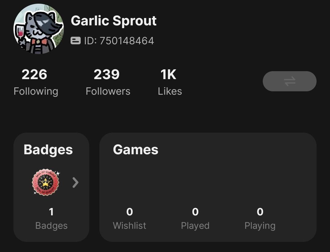330x252 pixels.
Task: Click the Followers label text
Action: point(108,91)
